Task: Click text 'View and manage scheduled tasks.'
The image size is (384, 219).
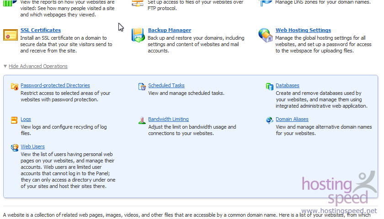Action: tap(186, 93)
